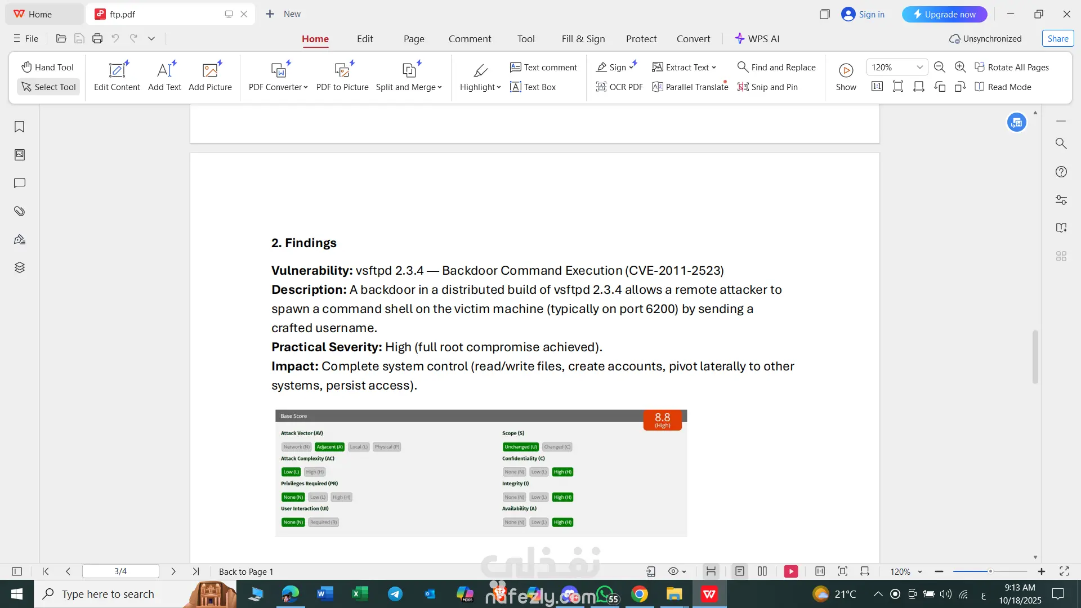Image resolution: width=1081 pixels, height=608 pixels.
Task: Open the attachments paperclip panel
Action: click(20, 211)
